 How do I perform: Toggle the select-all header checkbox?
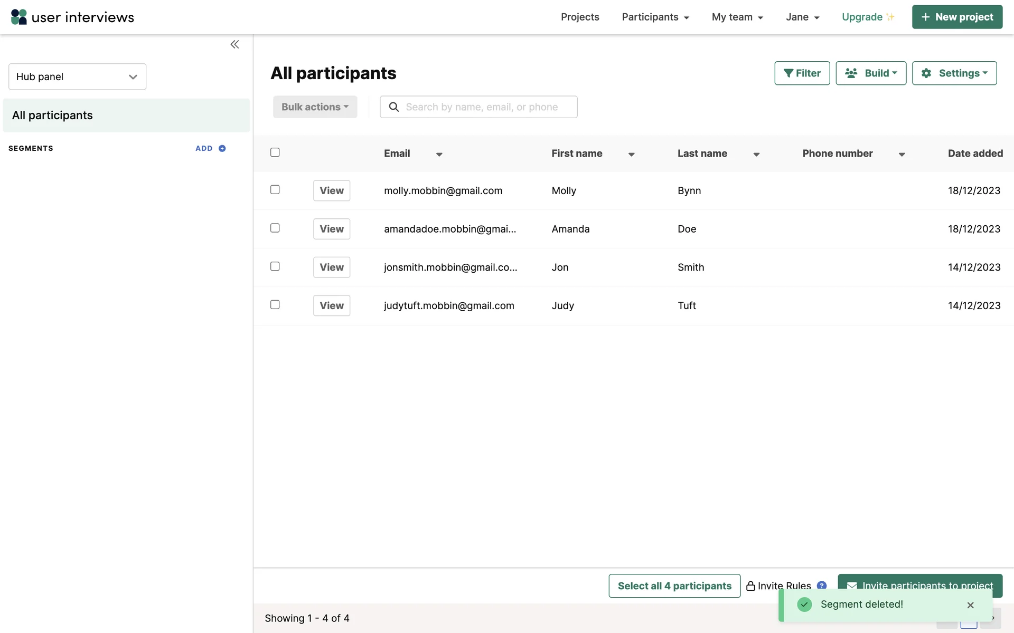pos(275,152)
